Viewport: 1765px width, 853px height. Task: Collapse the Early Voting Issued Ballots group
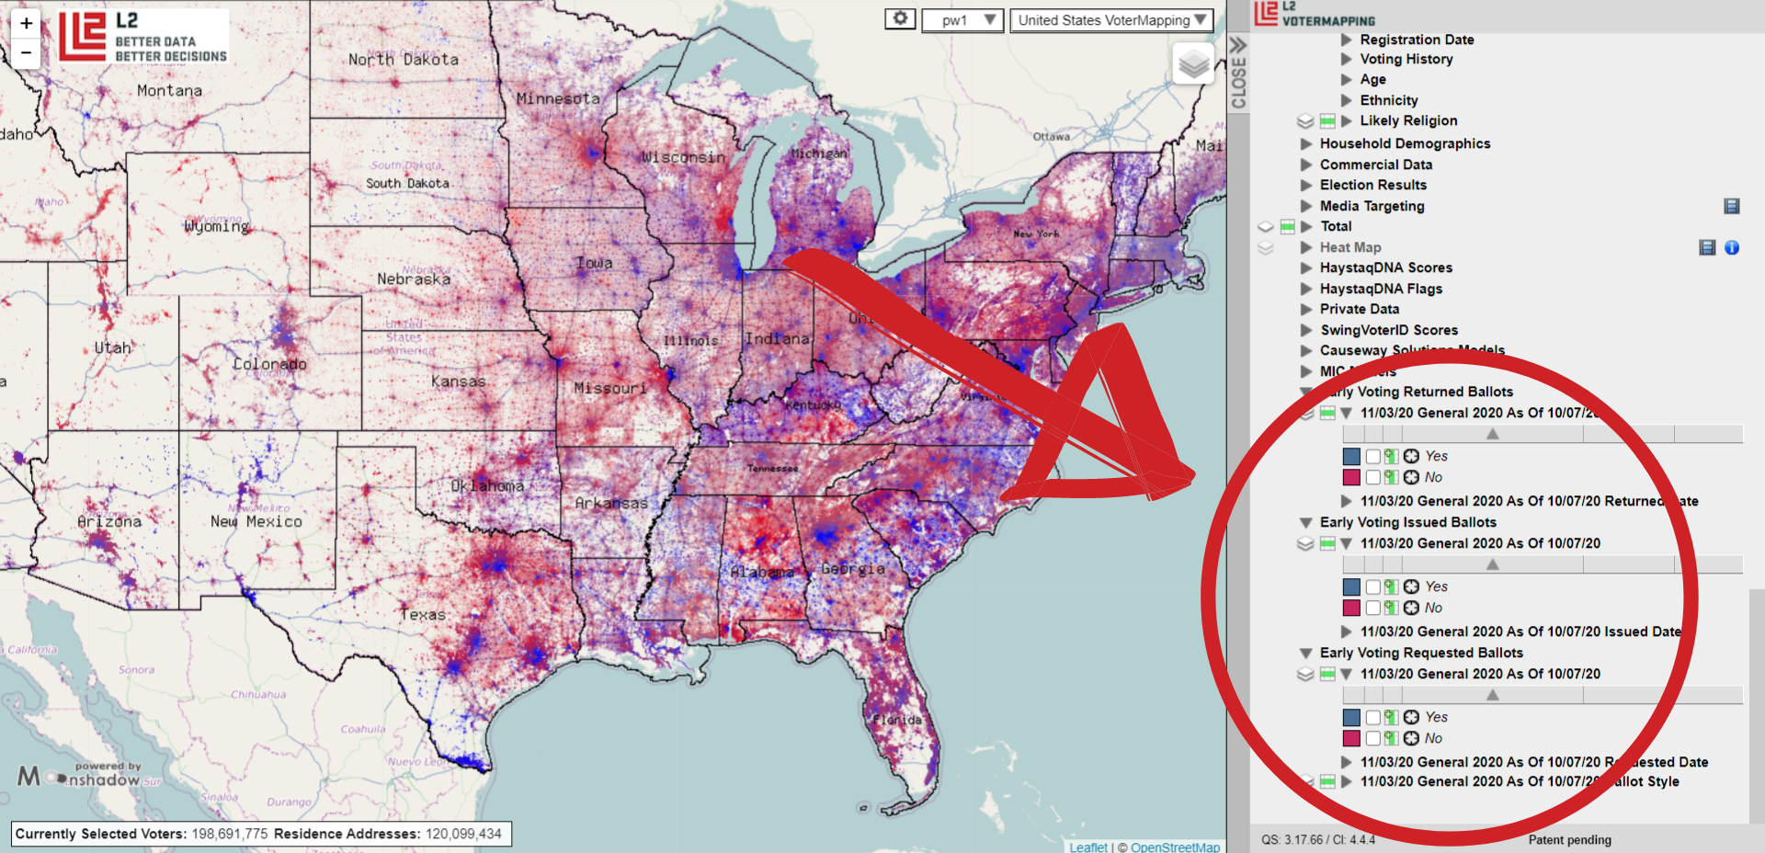pos(1305,522)
